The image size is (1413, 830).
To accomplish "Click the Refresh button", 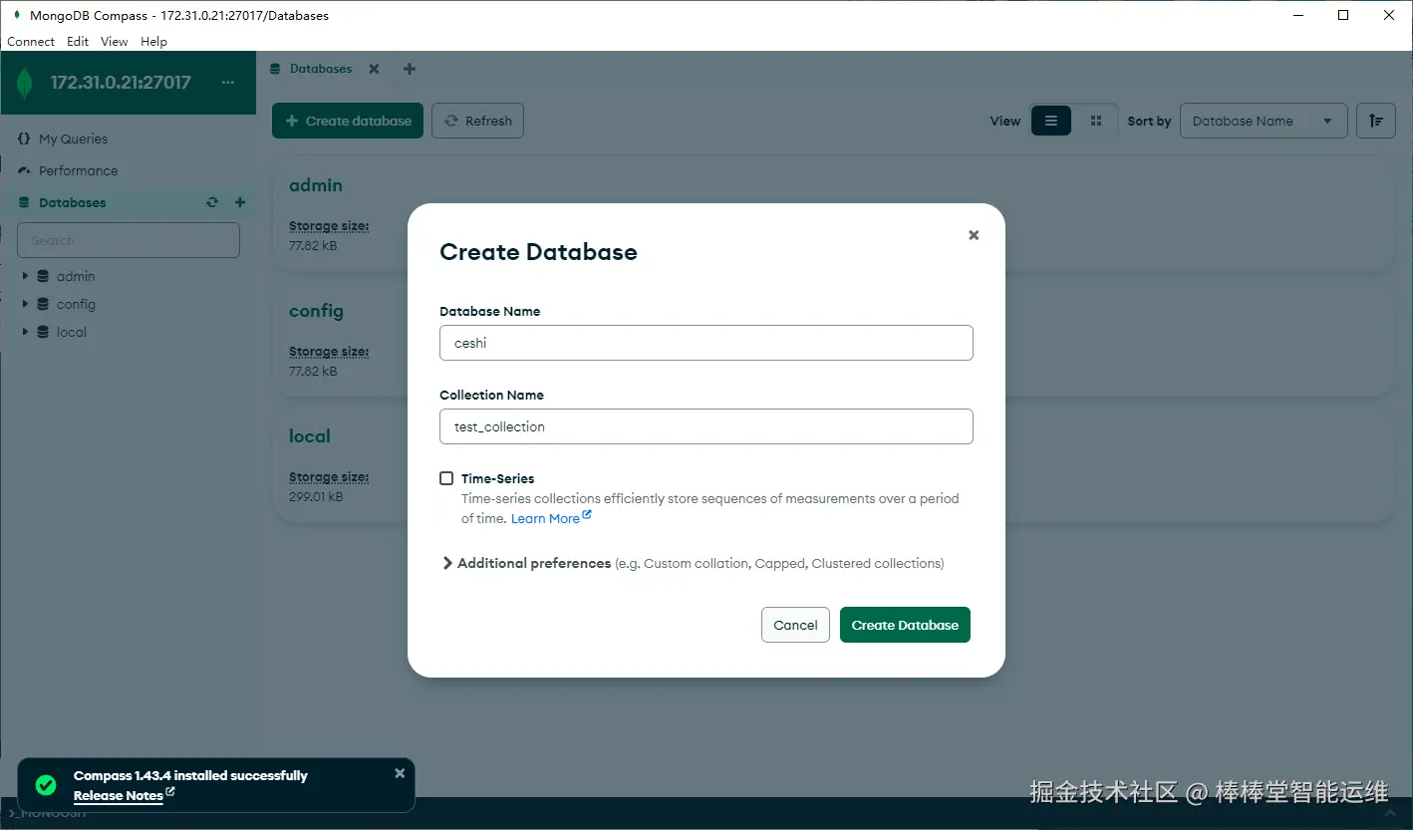I will [477, 121].
